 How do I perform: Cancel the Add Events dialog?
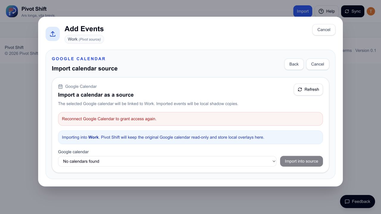[x=324, y=30]
